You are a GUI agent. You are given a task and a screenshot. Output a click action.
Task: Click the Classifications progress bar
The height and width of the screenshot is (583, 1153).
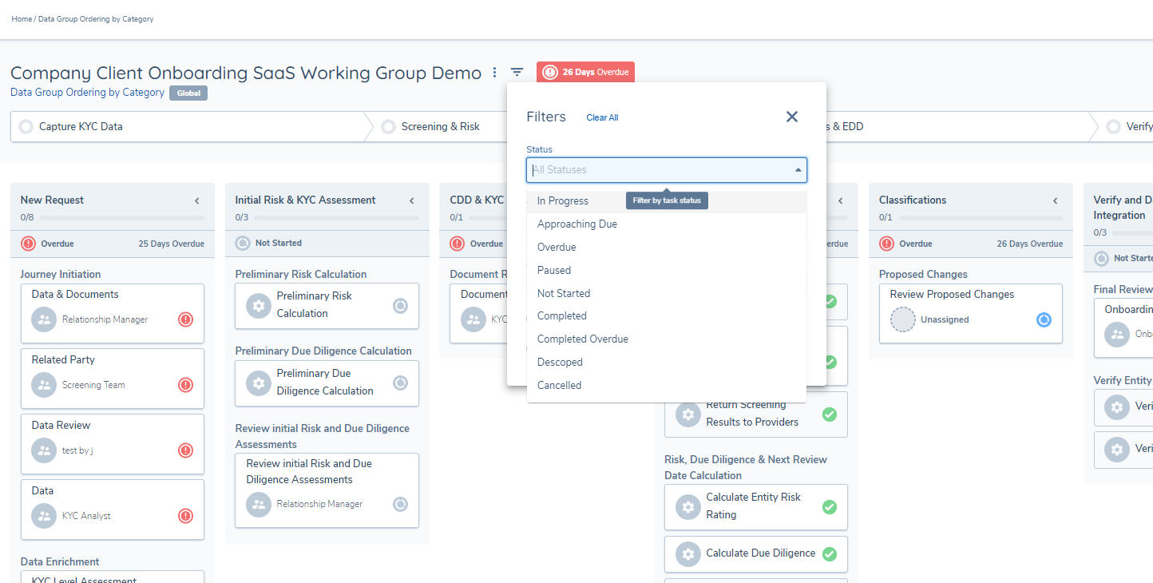(981, 217)
